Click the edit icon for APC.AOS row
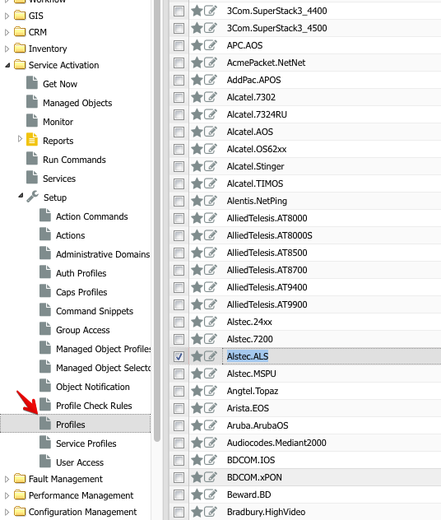This screenshot has width=441, height=520. point(211,45)
